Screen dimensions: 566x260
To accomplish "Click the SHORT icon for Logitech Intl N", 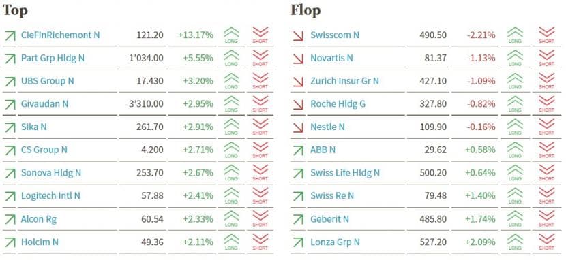I will click(x=260, y=195).
